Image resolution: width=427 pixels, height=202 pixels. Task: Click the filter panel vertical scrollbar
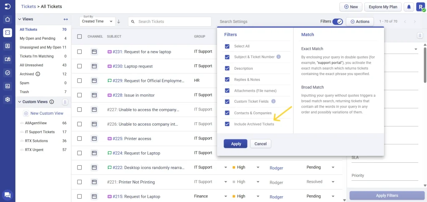(x=425, y=66)
